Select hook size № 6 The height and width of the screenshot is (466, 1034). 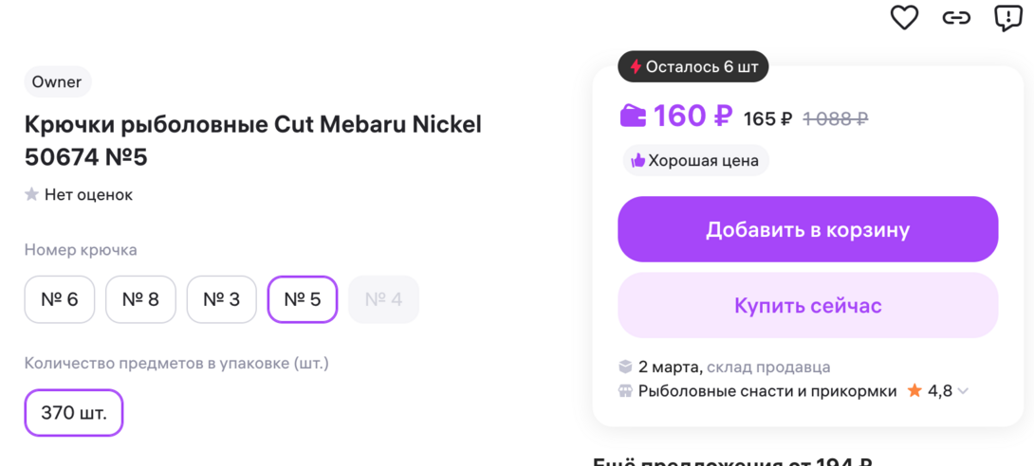coord(60,299)
